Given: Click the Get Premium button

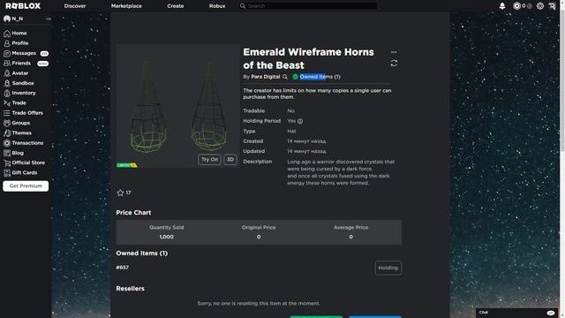Looking at the screenshot, I should tap(26, 186).
